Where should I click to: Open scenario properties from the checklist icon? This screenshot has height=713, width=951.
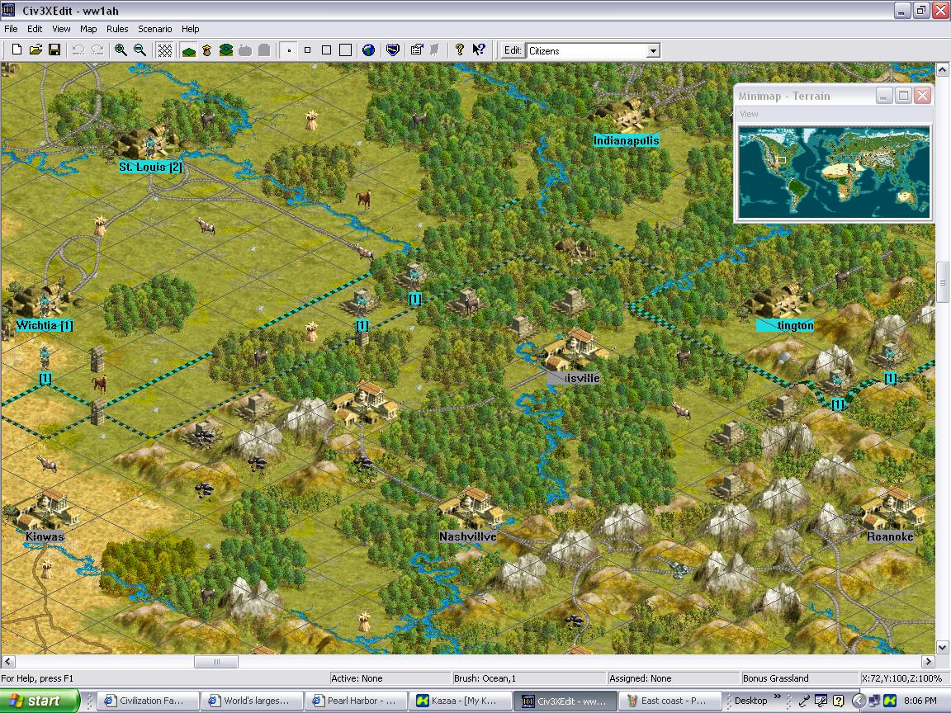(417, 50)
